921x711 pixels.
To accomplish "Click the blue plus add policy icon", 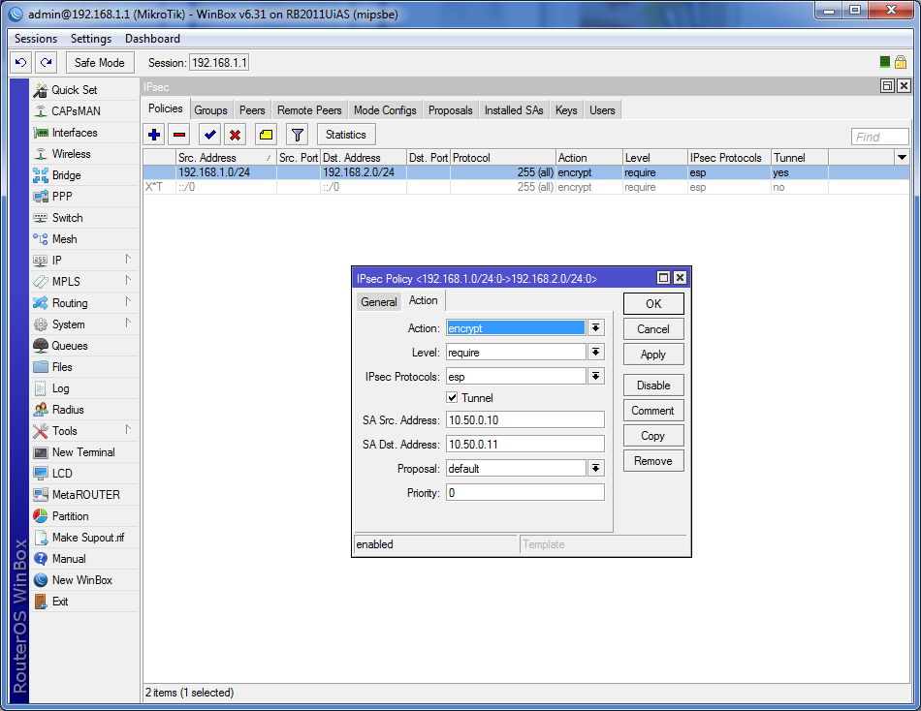I will (154, 135).
